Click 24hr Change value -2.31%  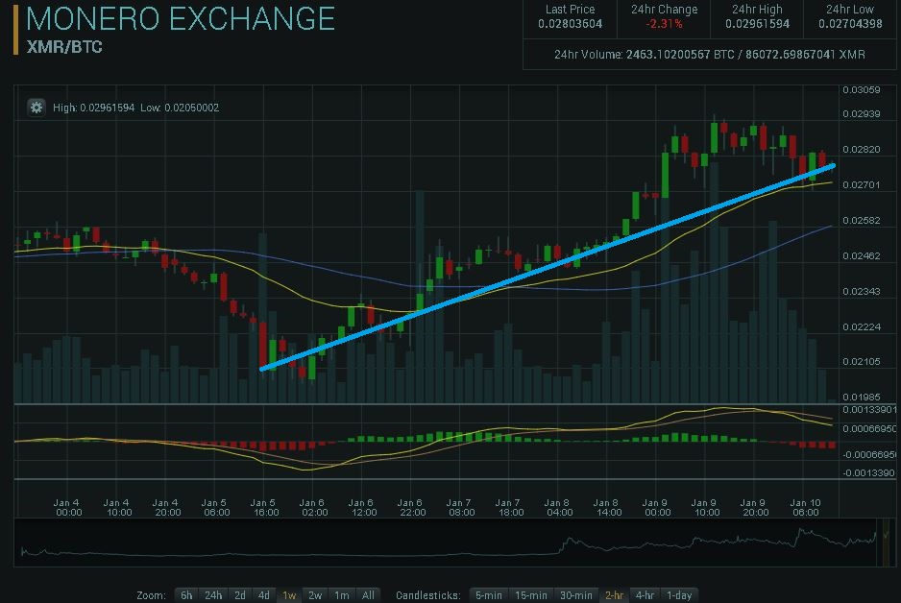coord(664,24)
